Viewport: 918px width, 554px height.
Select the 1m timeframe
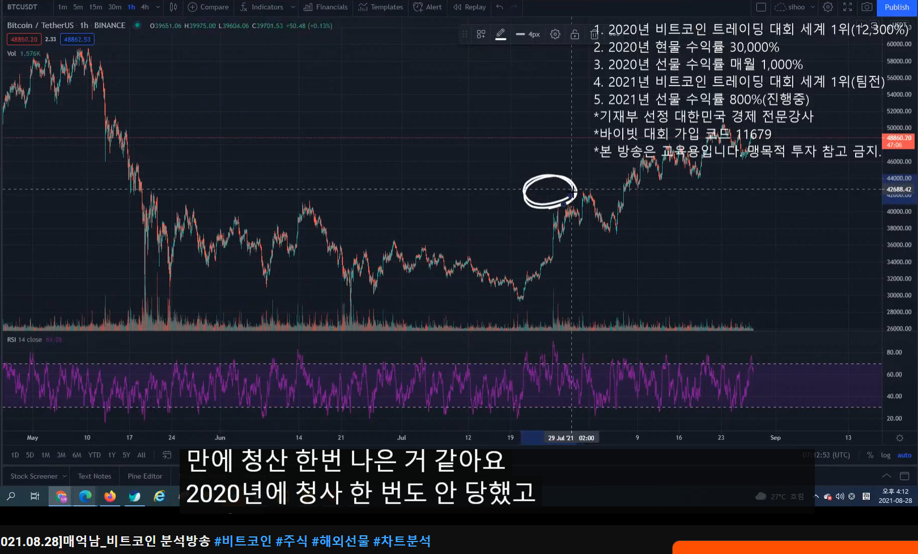[62, 7]
